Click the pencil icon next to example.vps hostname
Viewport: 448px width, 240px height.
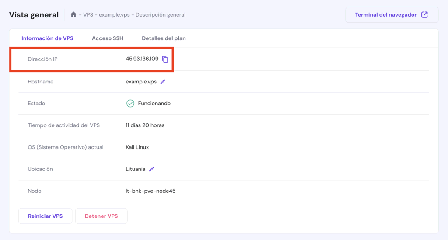point(163,82)
